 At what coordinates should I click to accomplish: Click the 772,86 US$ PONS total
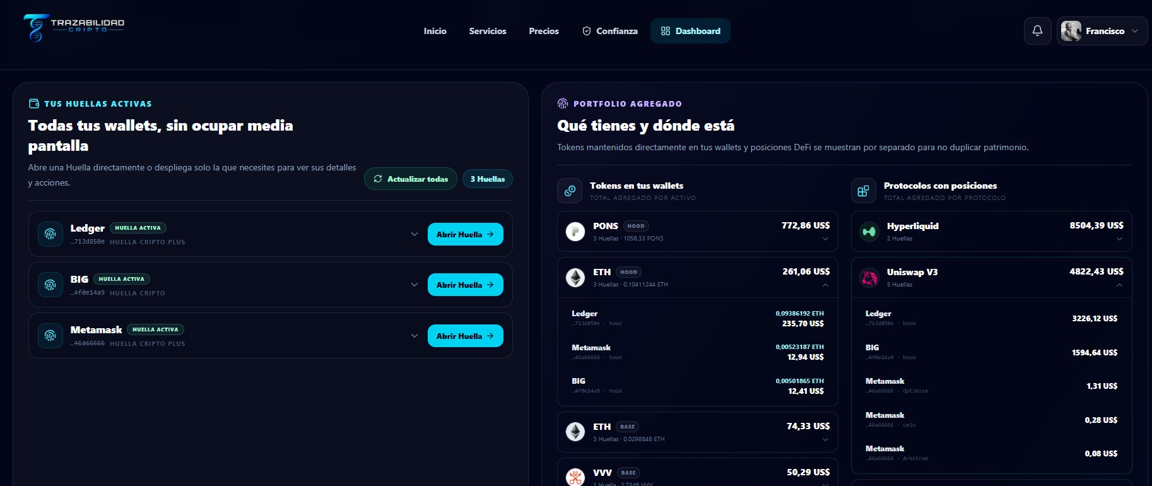coord(806,225)
